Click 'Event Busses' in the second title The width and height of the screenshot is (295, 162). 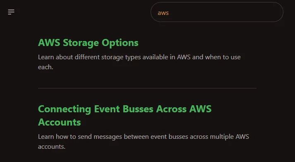coord(124,109)
